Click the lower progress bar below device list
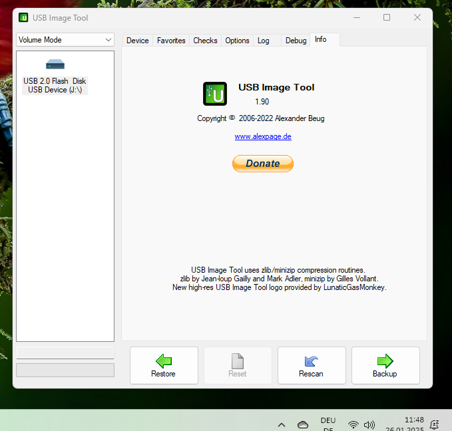The image size is (452, 431). coord(65,370)
